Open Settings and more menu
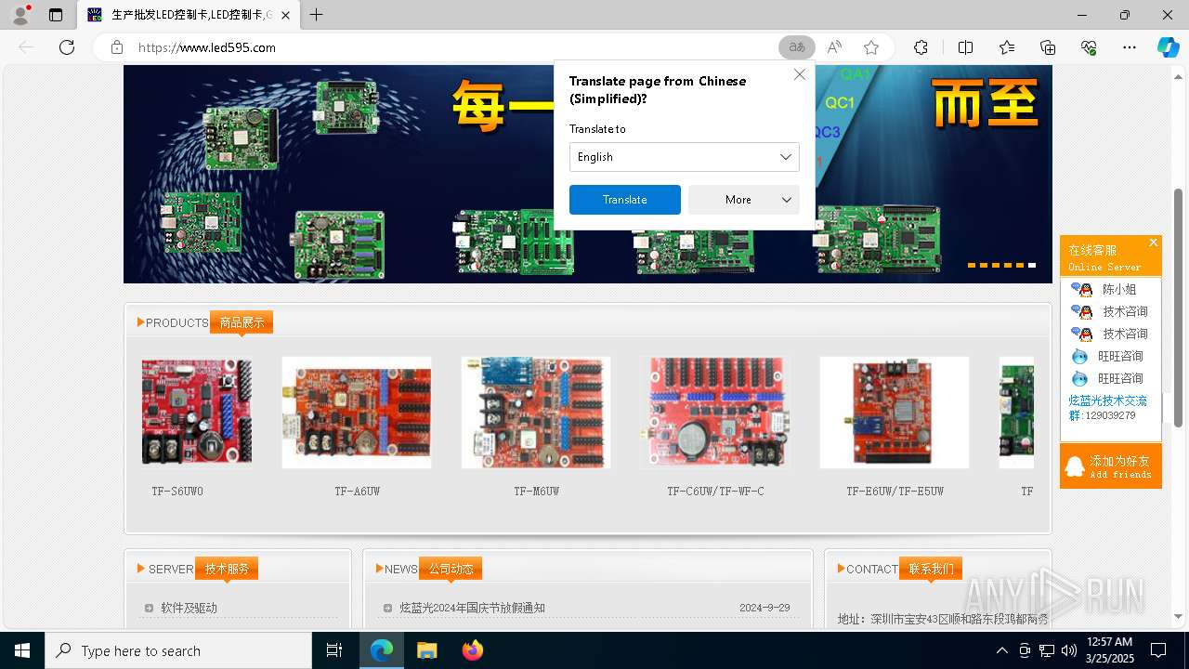The height and width of the screenshot is (669, 1189). coord(1130,47)
